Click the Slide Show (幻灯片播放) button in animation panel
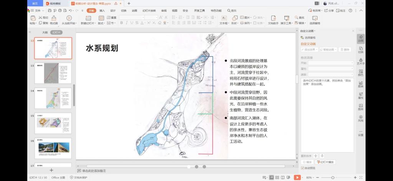Image resolution: width=393 pixels, height=181 pixels. pyautogui.click(x=325, y=162)
